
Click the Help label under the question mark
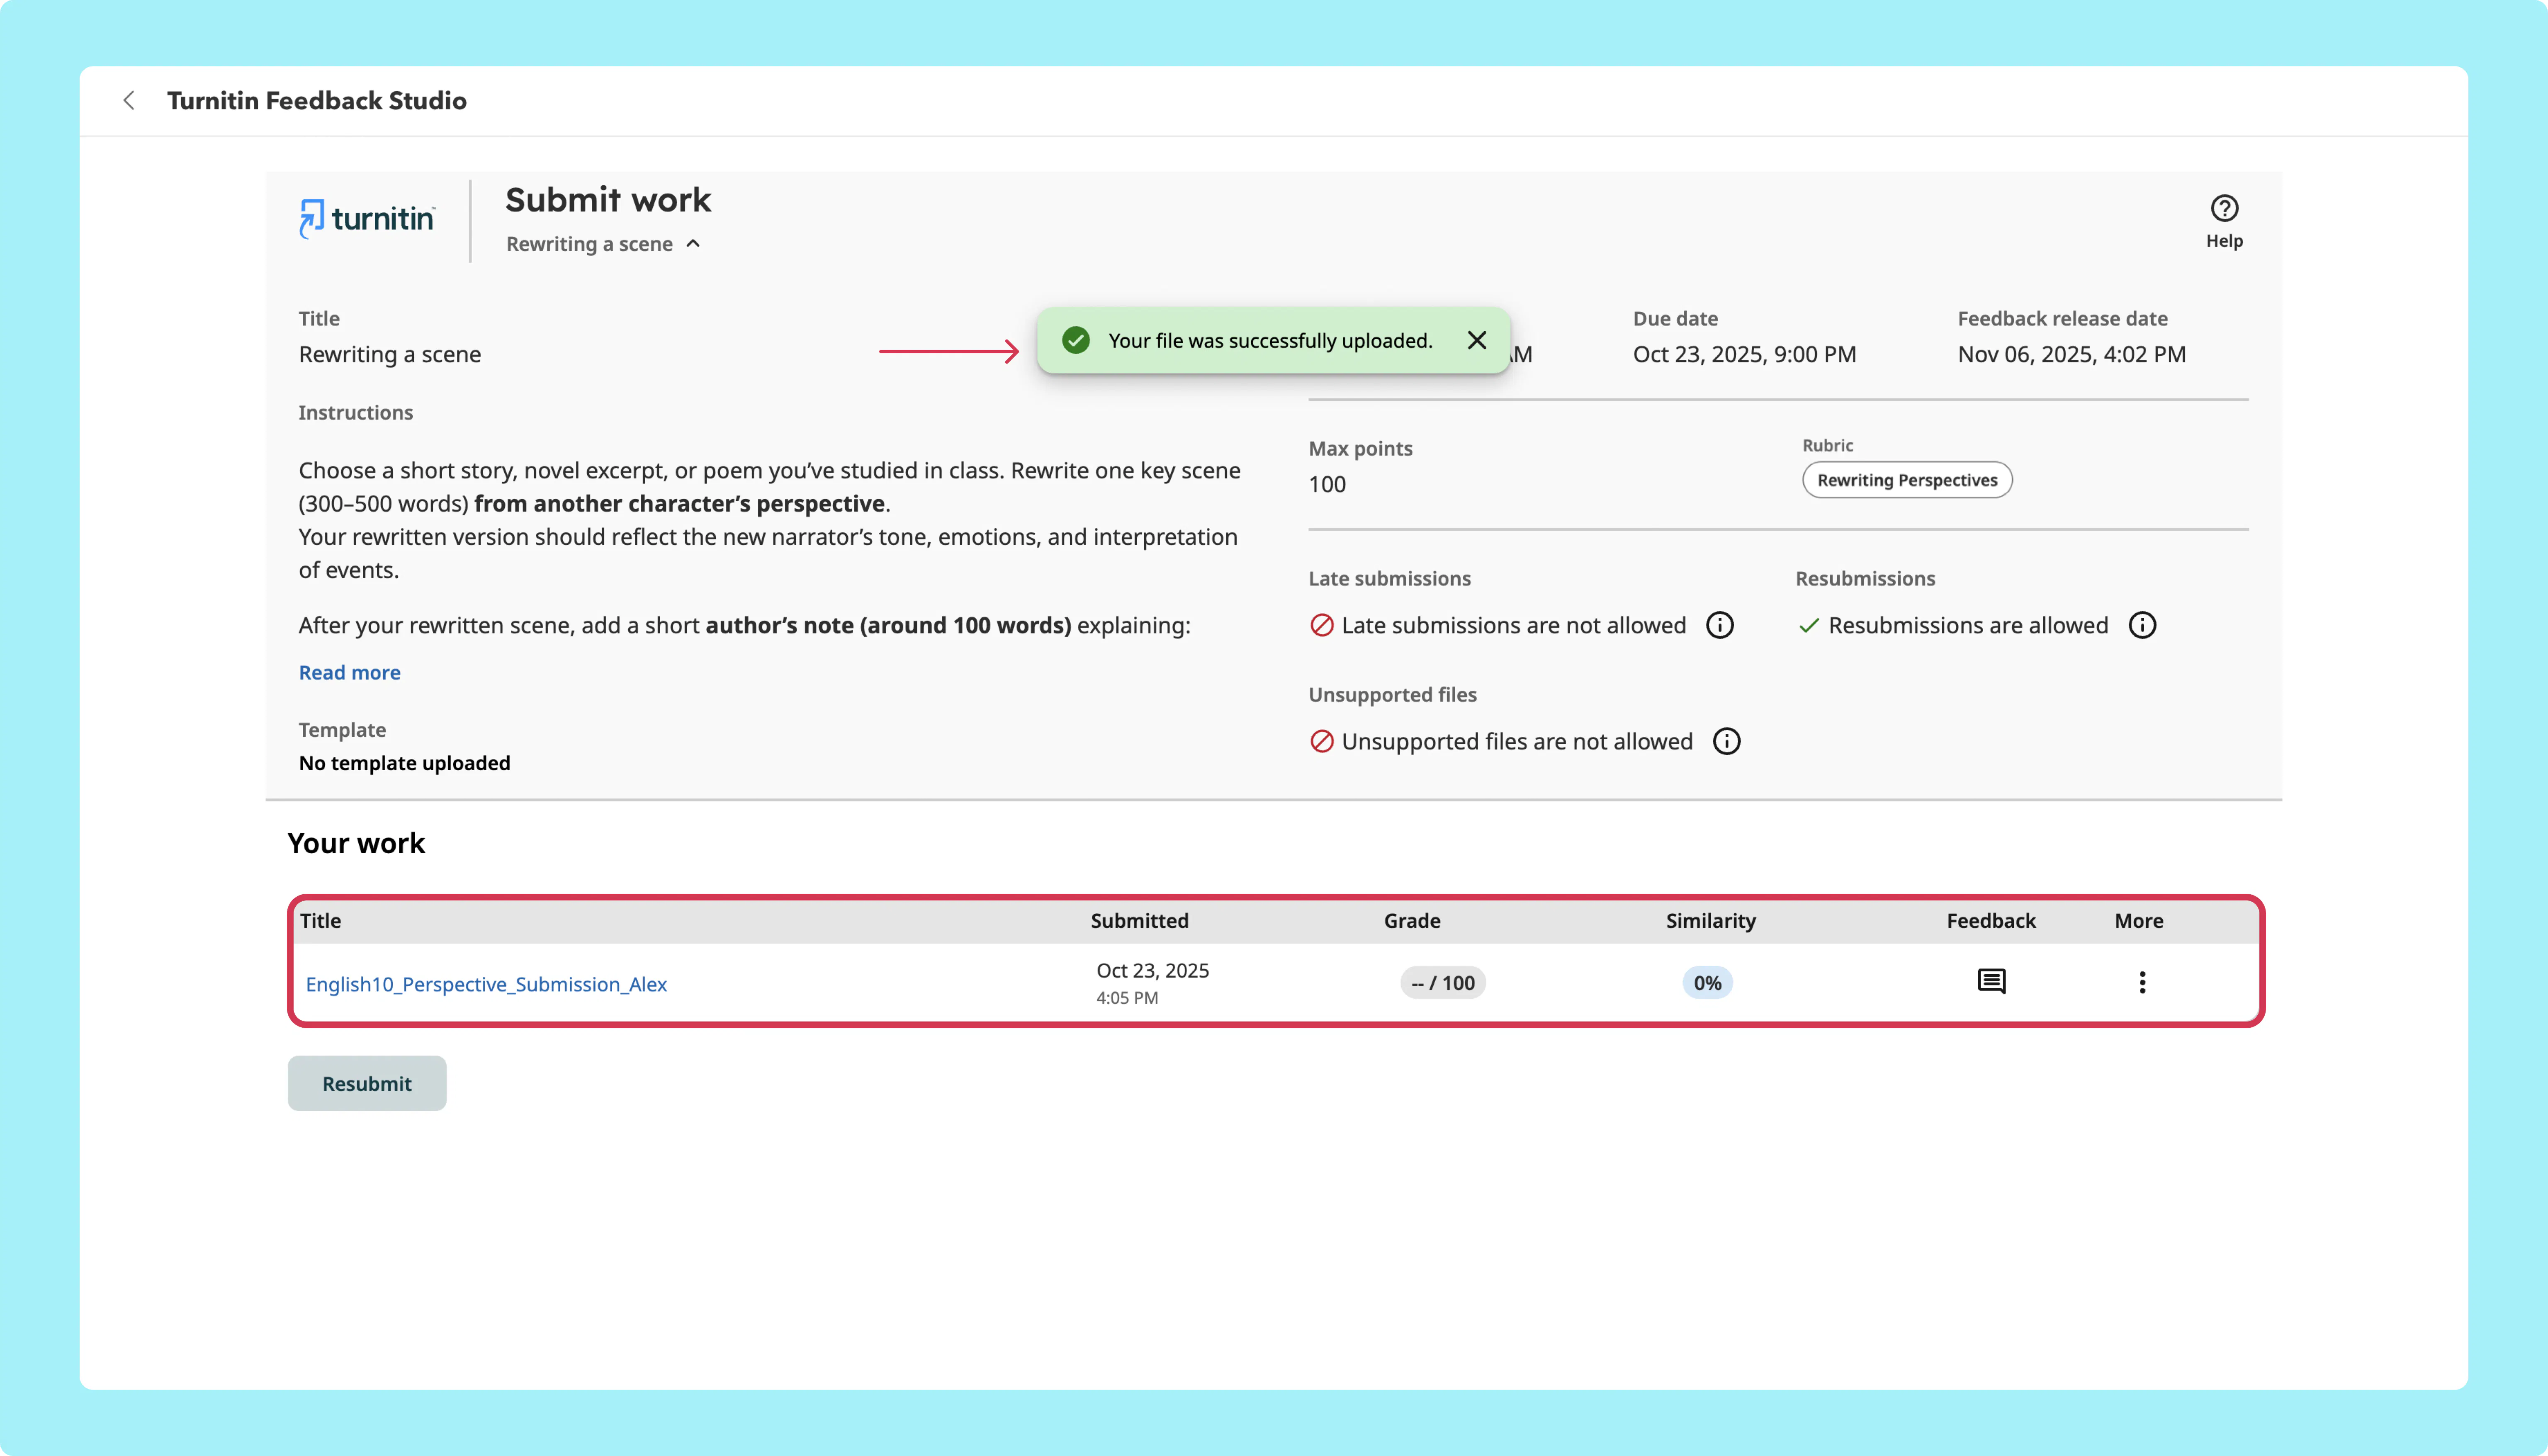2224,241
